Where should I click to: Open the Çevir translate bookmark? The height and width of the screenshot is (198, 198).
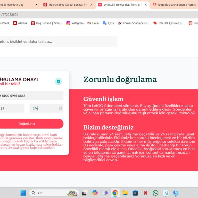[109, 23]
